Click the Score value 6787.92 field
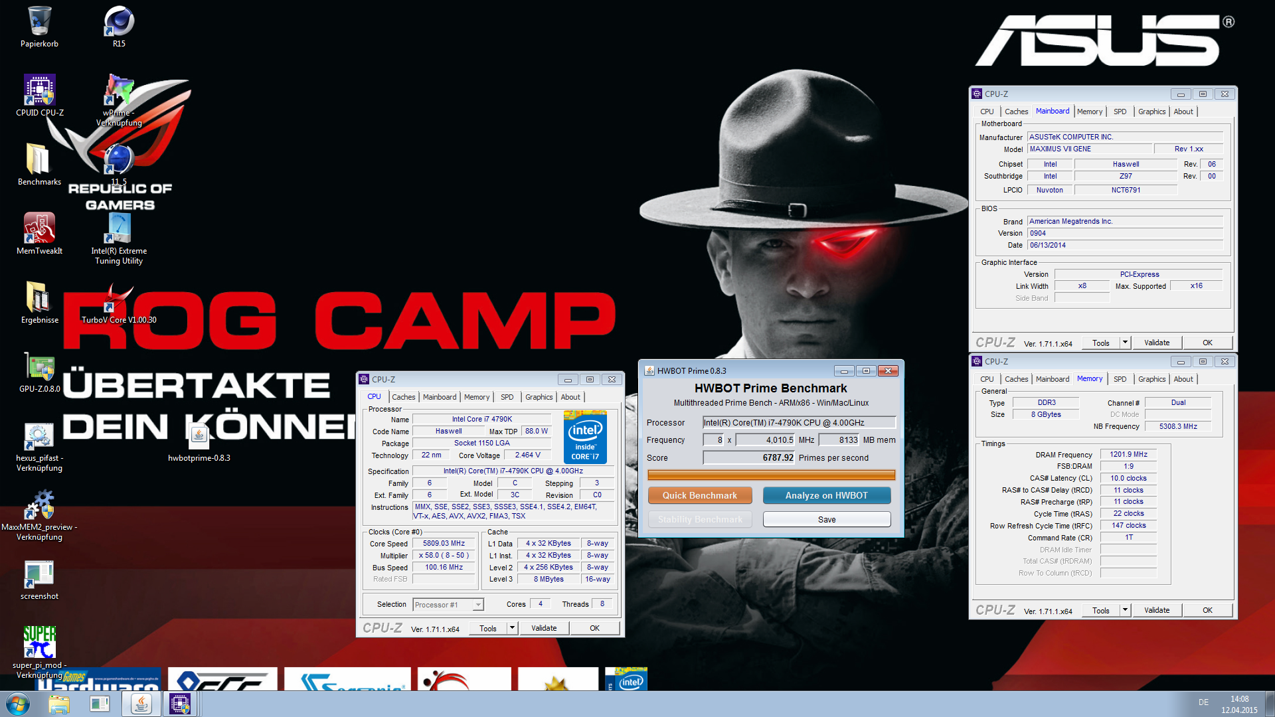This screenshot has width=1275, height=717. [749, 457]
